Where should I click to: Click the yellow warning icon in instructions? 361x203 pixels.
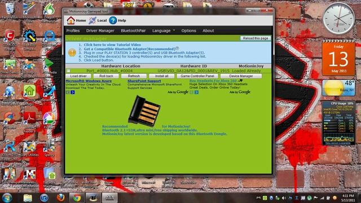click(72, 52)
